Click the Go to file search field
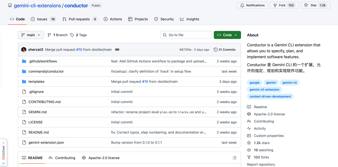The image size is (338, 167). (186, 35)
